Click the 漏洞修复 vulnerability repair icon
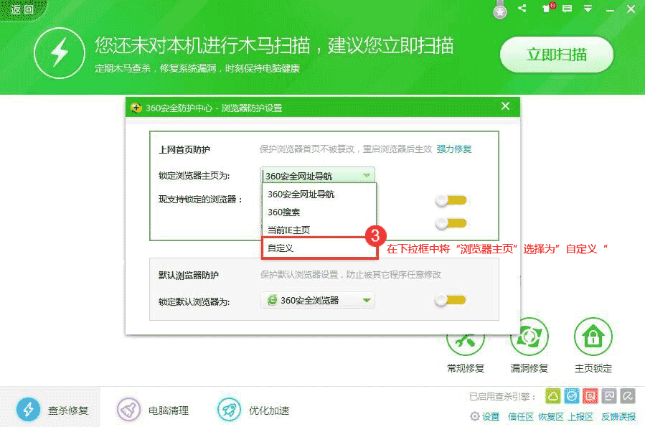 [x=529, y=337]
